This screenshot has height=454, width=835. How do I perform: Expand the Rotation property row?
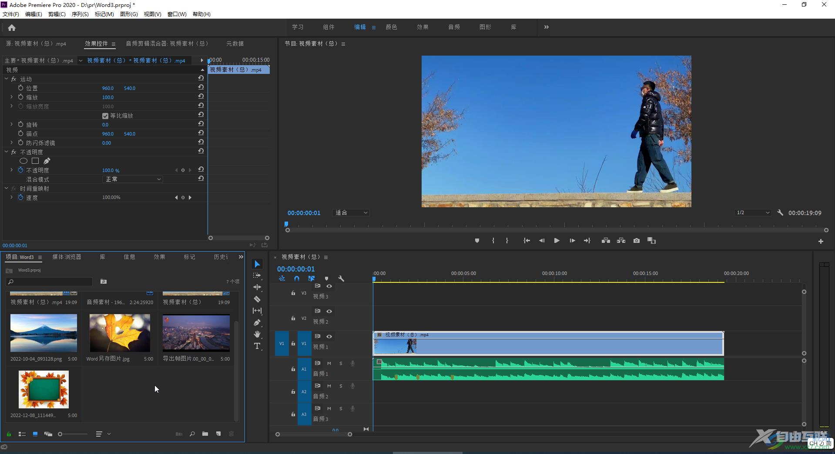pyautogui.click(x=12, y=125)
